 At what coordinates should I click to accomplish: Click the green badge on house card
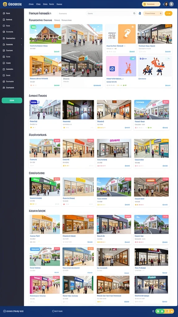click(33, 27)
